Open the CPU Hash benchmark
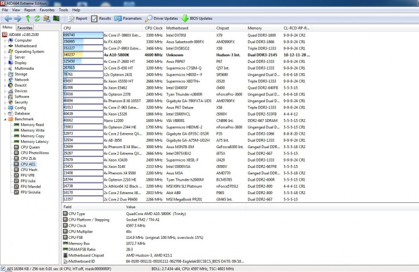419x272 pixels. pos(26,170)
